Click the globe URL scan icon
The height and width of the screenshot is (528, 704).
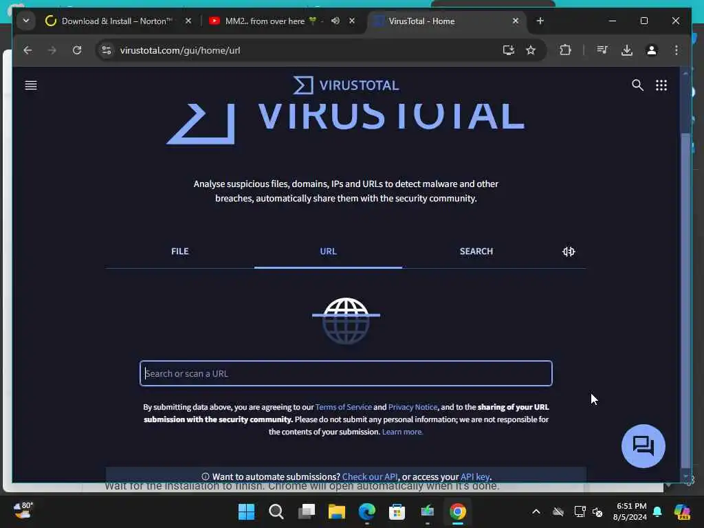(x=346, y=320)
